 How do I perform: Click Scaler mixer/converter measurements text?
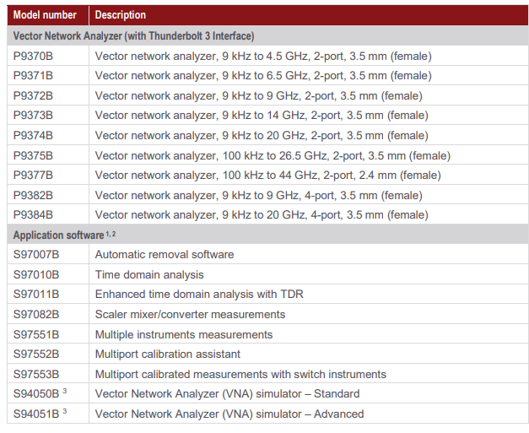[x=191, y=315]
